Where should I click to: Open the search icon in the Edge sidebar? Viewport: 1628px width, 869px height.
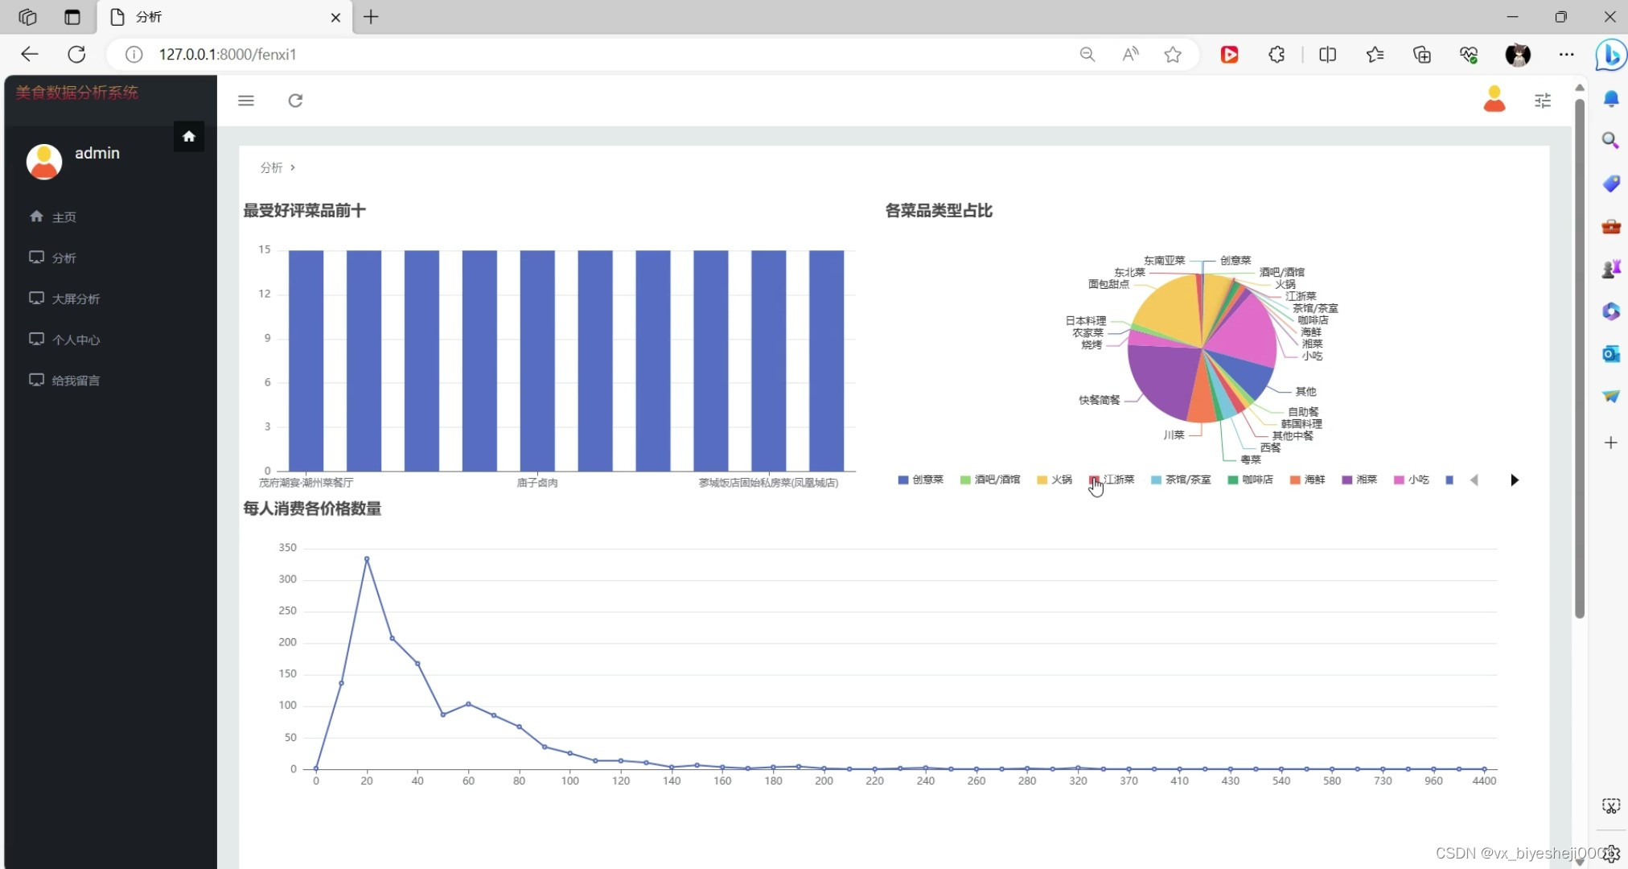[1611, 140]
